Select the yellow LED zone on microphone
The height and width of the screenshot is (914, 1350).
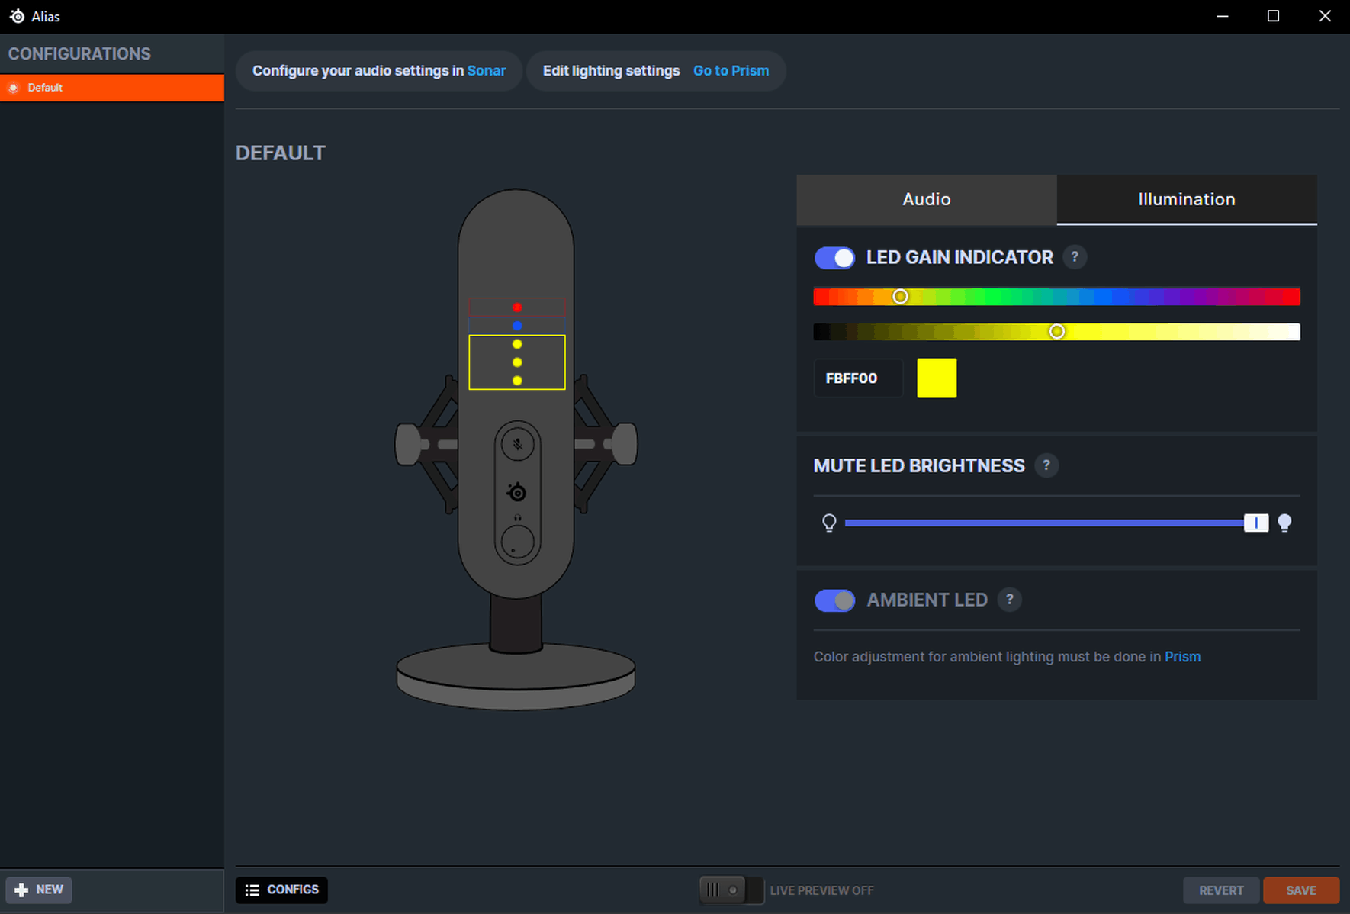click(x=517, y=362)
